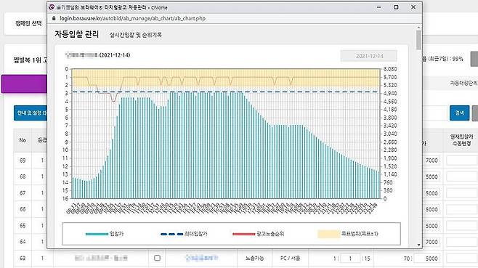Click the blue 안내 및 설정 button in the background page
Image resolution: width=478 pixels, height=268 pixels.
click(31, 113)
